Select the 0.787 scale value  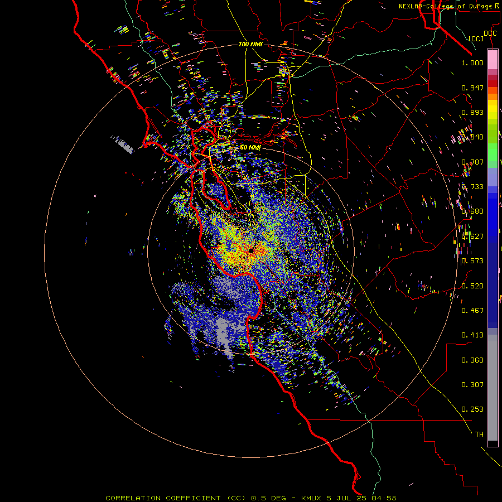point(472,162)
